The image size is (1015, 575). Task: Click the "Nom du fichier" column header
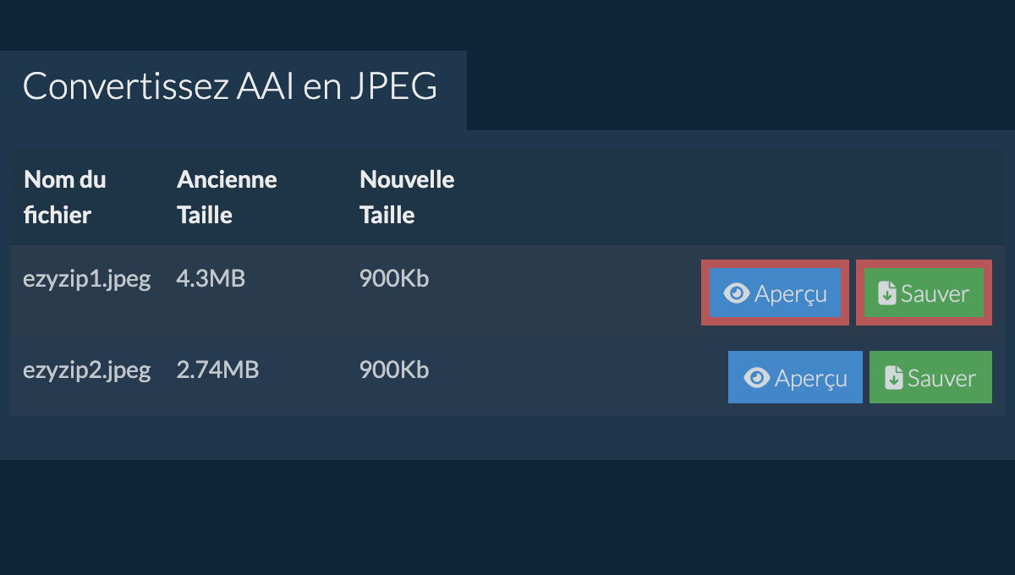(65, 197)
